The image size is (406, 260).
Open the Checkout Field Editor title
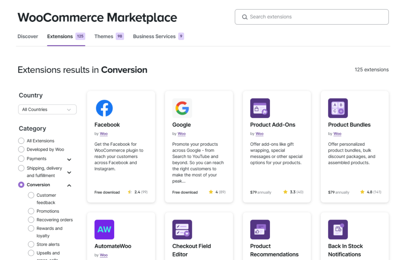click(x=192, y=250)
